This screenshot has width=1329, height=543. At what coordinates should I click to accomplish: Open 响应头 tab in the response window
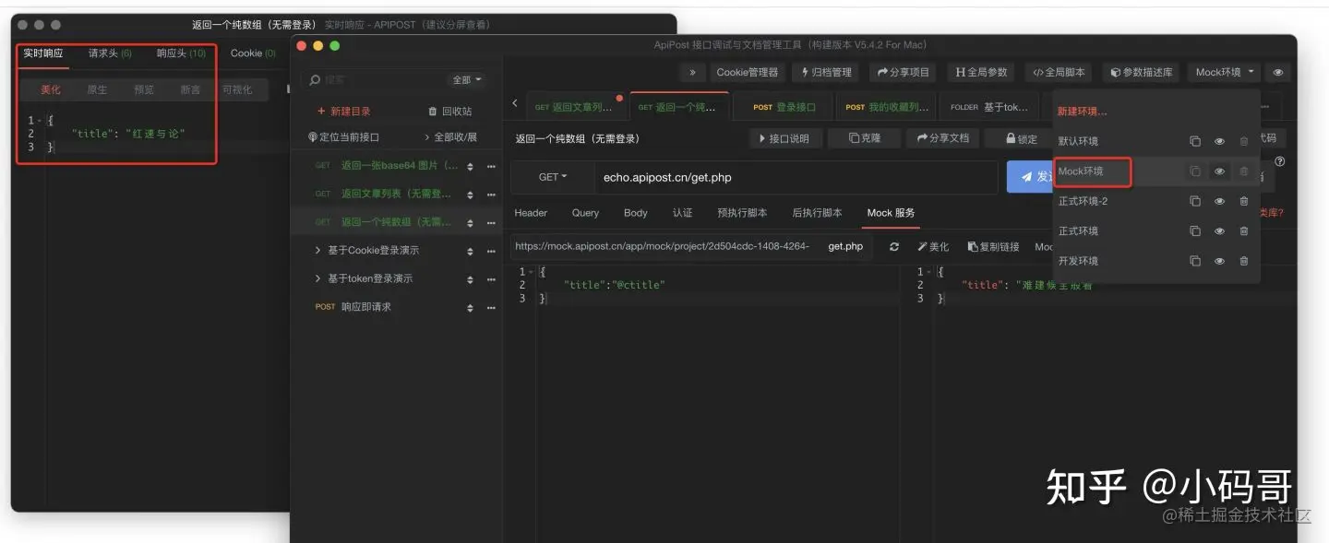(x=181, y=53)
